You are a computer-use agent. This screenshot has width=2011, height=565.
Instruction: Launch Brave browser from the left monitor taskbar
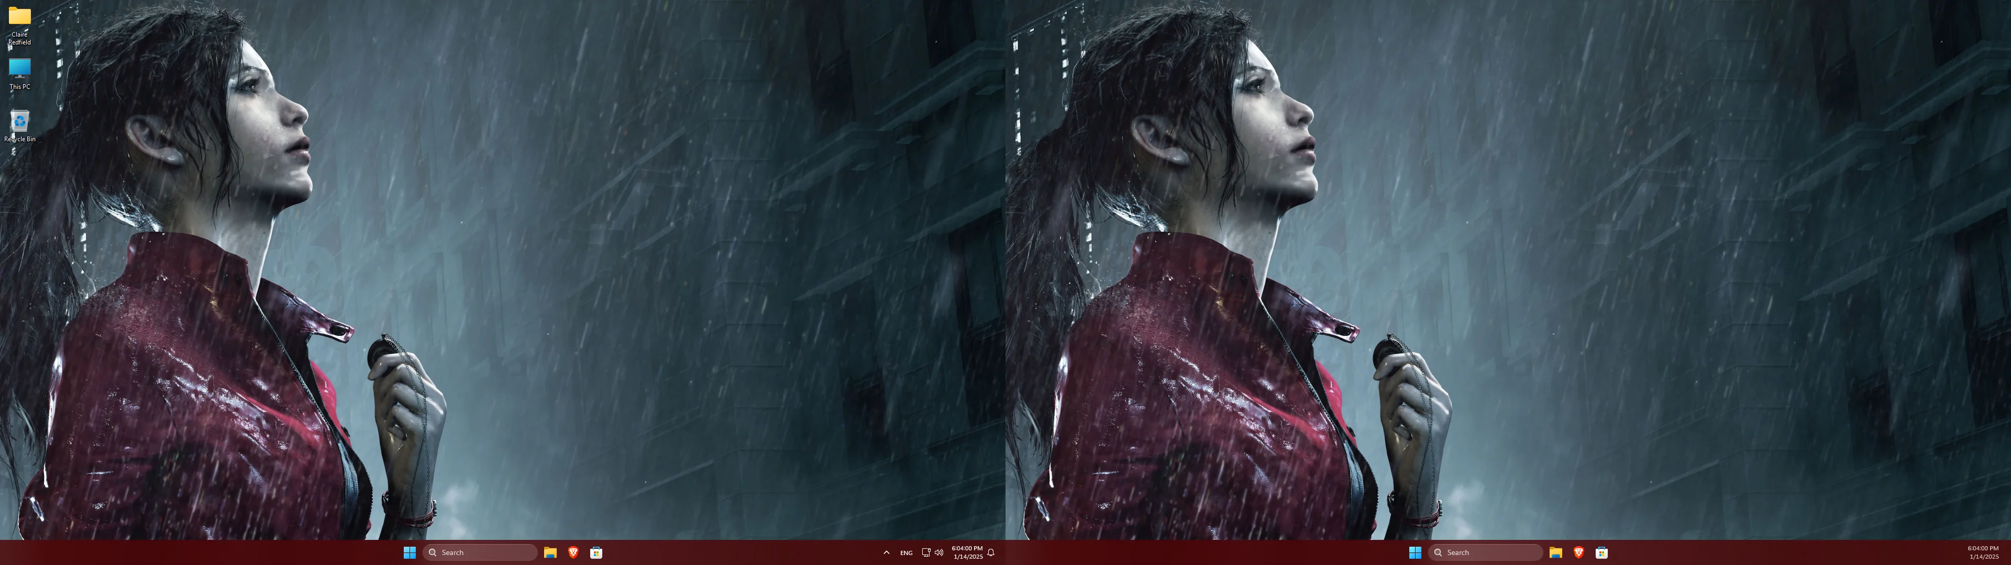pos(573,552)
